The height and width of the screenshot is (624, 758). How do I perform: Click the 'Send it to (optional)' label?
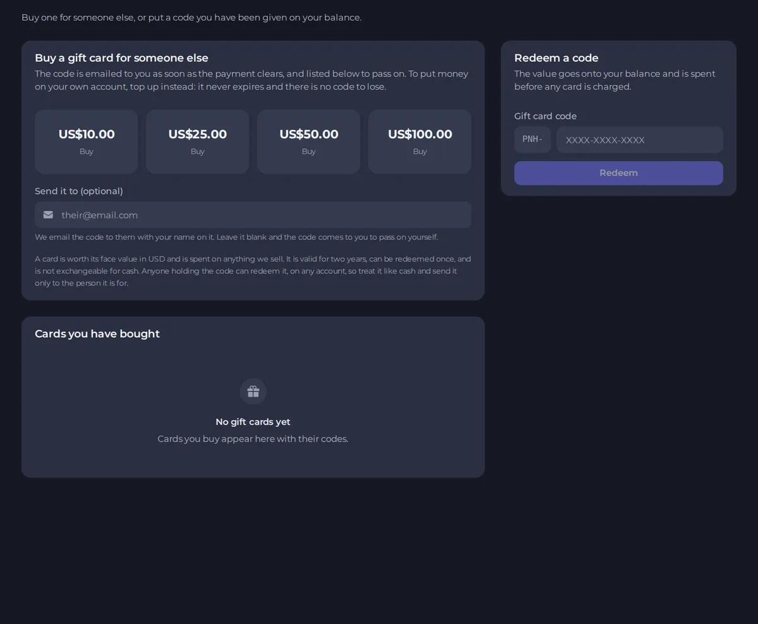[79, 191]
